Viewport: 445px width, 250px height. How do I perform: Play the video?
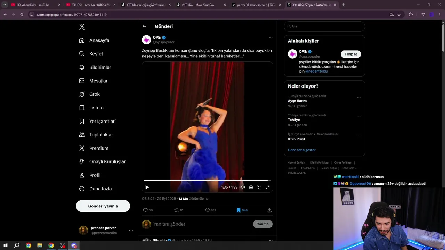[147, 187]
